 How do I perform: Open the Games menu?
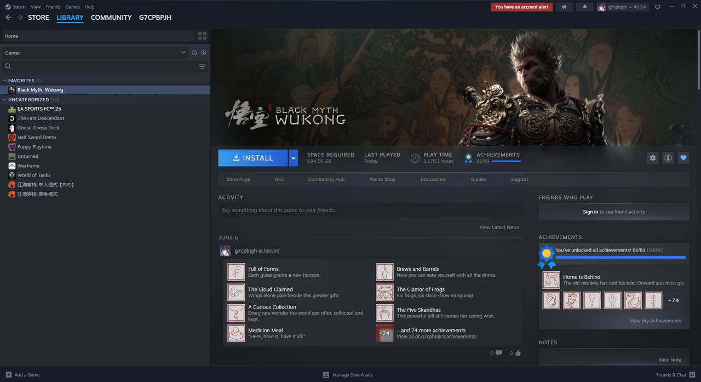pyautogui.click(x=73, y=7)
